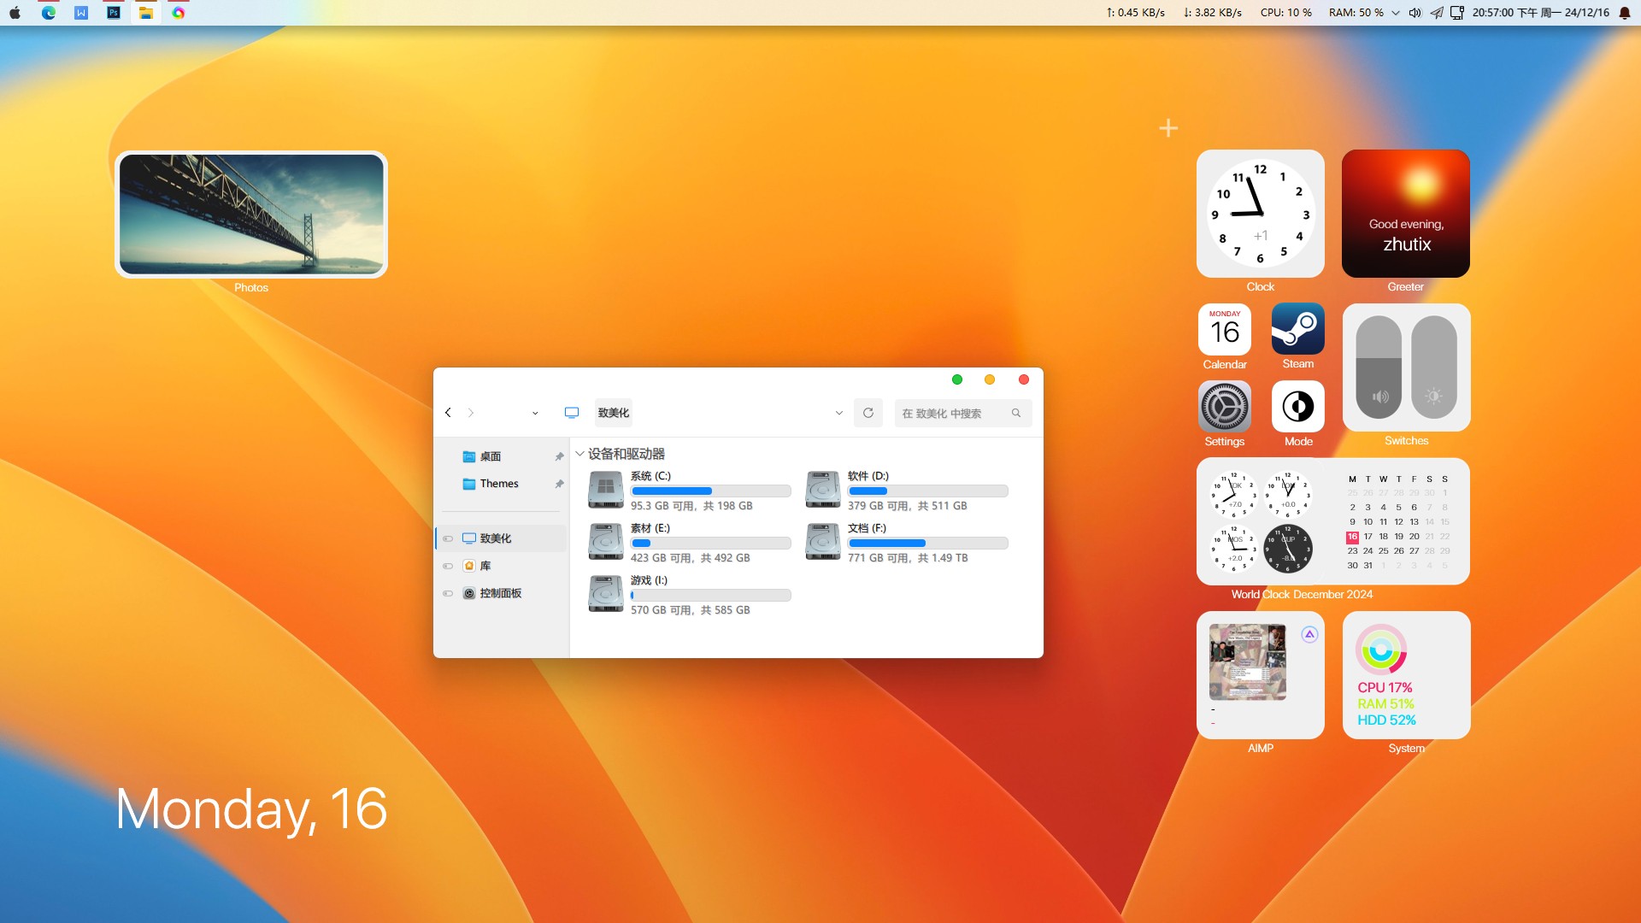Open the Calendar widget showing 16
The height and width of the screenshot is (923, 1641).
click(1224, 329)
